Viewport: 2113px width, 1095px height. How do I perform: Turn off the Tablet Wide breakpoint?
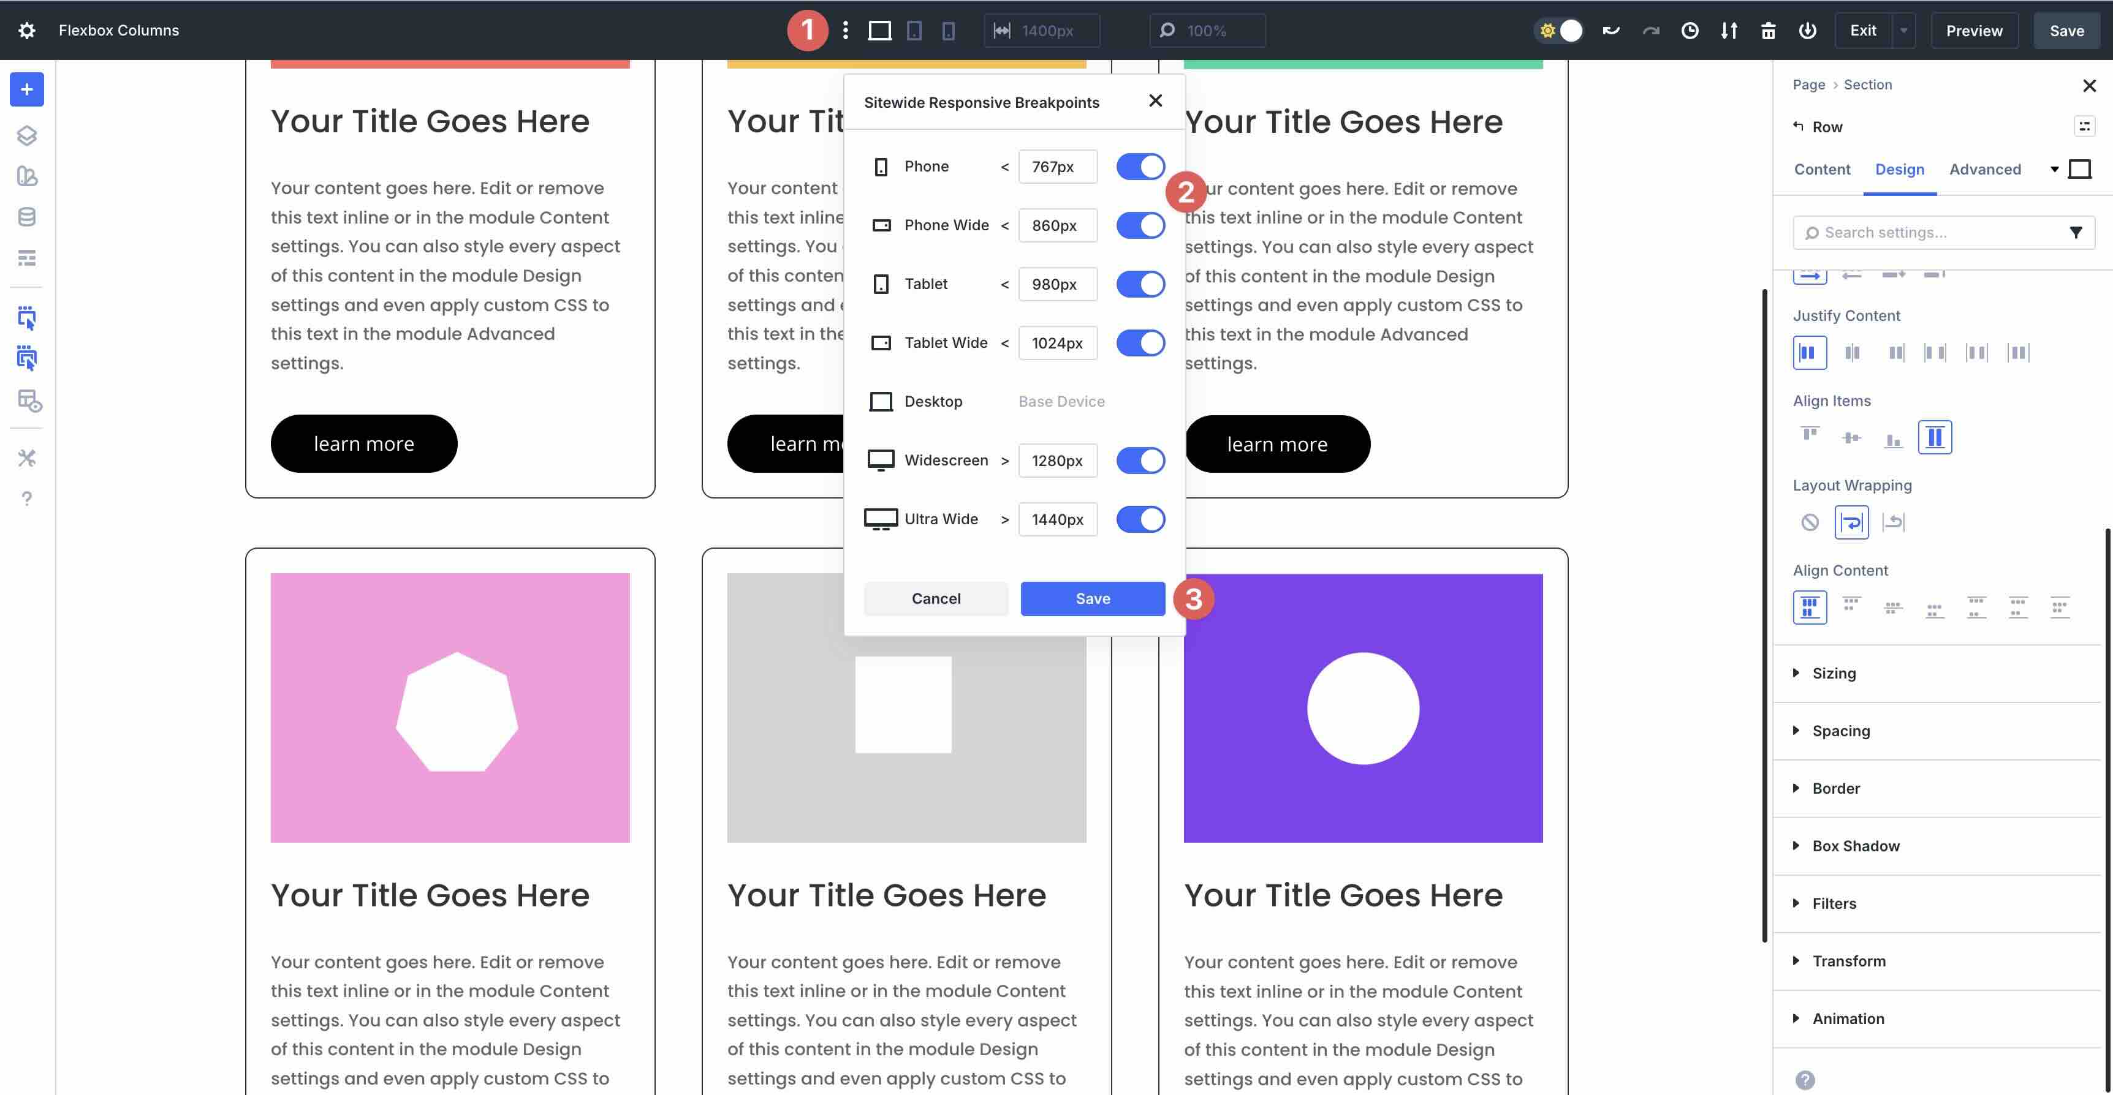click(x=1140, y=342)
